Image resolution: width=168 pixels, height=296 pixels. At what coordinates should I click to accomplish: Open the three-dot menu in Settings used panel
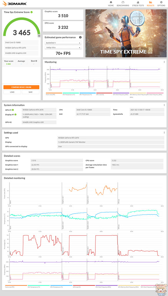[164, 133]
